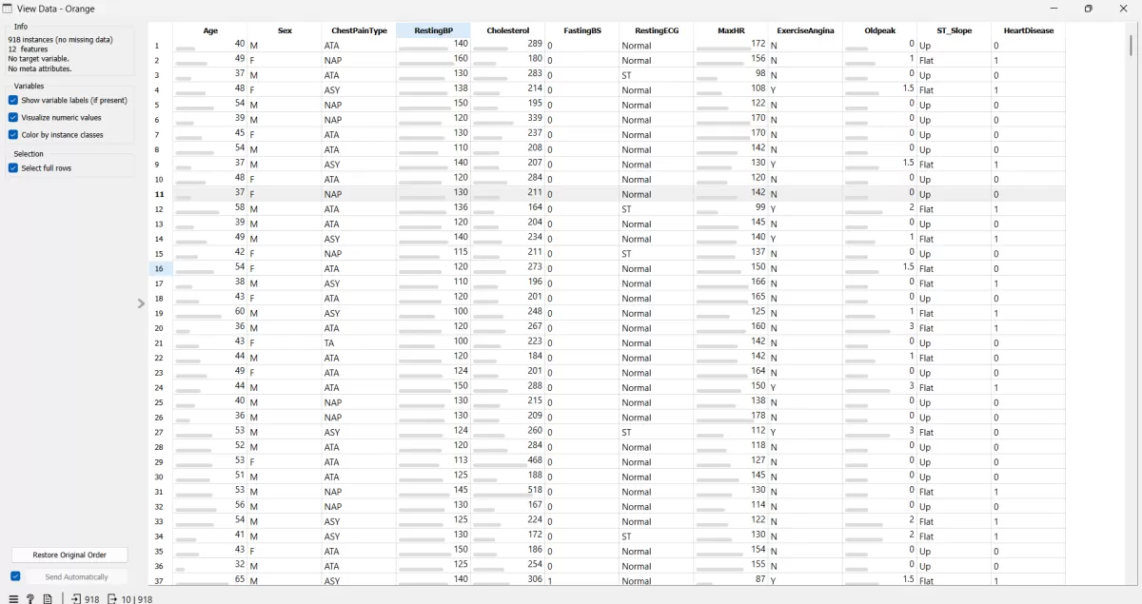This screenshot has height=604, width=1142.
Task: Select the ChestPainType column header
Action: click(359, 30)
